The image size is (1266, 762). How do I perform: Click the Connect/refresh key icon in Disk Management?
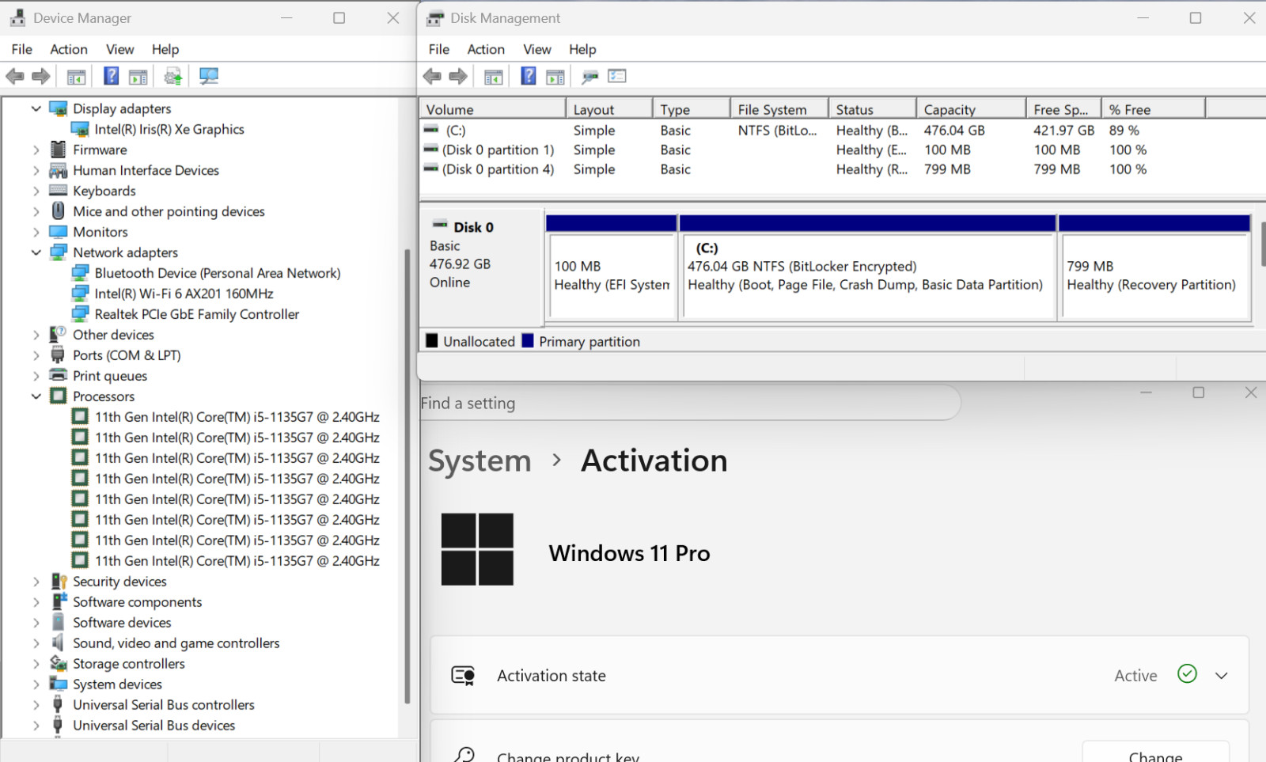589,77
